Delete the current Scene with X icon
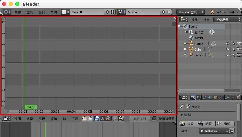Image resolution: width=242 pixels, height=137 pixels. coord(169,12)
